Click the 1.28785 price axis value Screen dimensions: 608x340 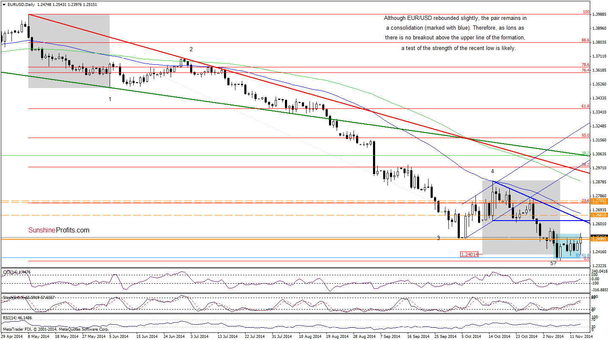(x=600, y=182)
